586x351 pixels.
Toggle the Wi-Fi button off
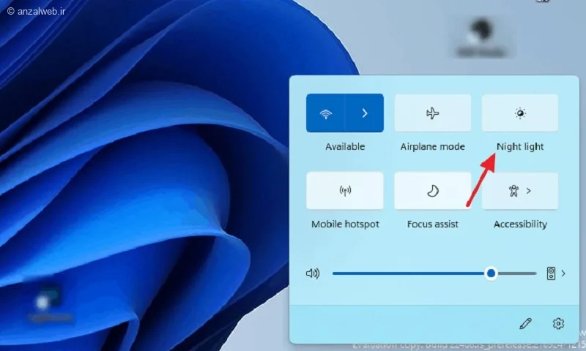click(325, 113)
